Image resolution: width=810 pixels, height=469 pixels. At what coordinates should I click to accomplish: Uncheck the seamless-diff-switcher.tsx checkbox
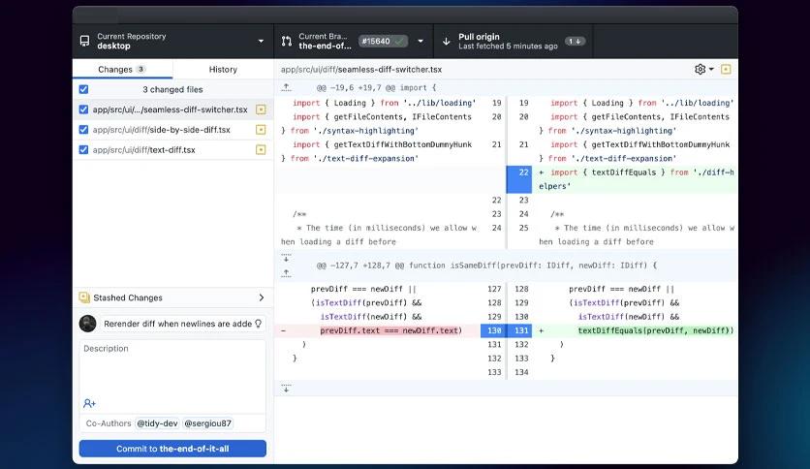click(x=83, y=109)
